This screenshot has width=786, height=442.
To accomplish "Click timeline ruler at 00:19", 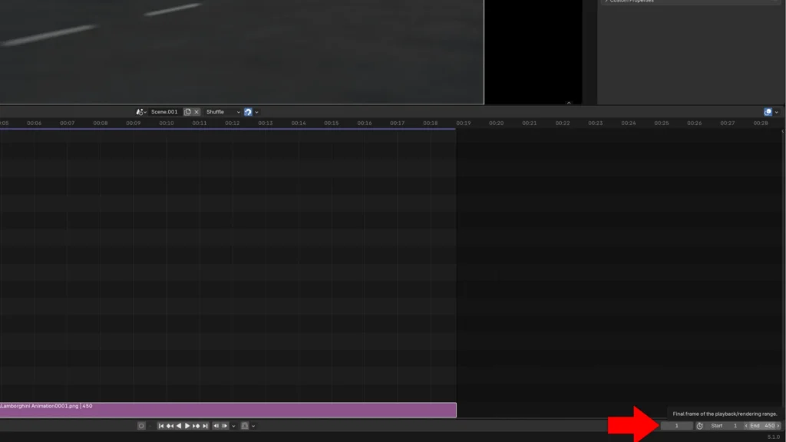I will tap(463, 123).
